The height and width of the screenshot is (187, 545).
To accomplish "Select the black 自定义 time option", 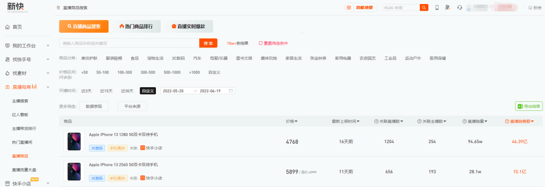I will [x=148, y=91].
